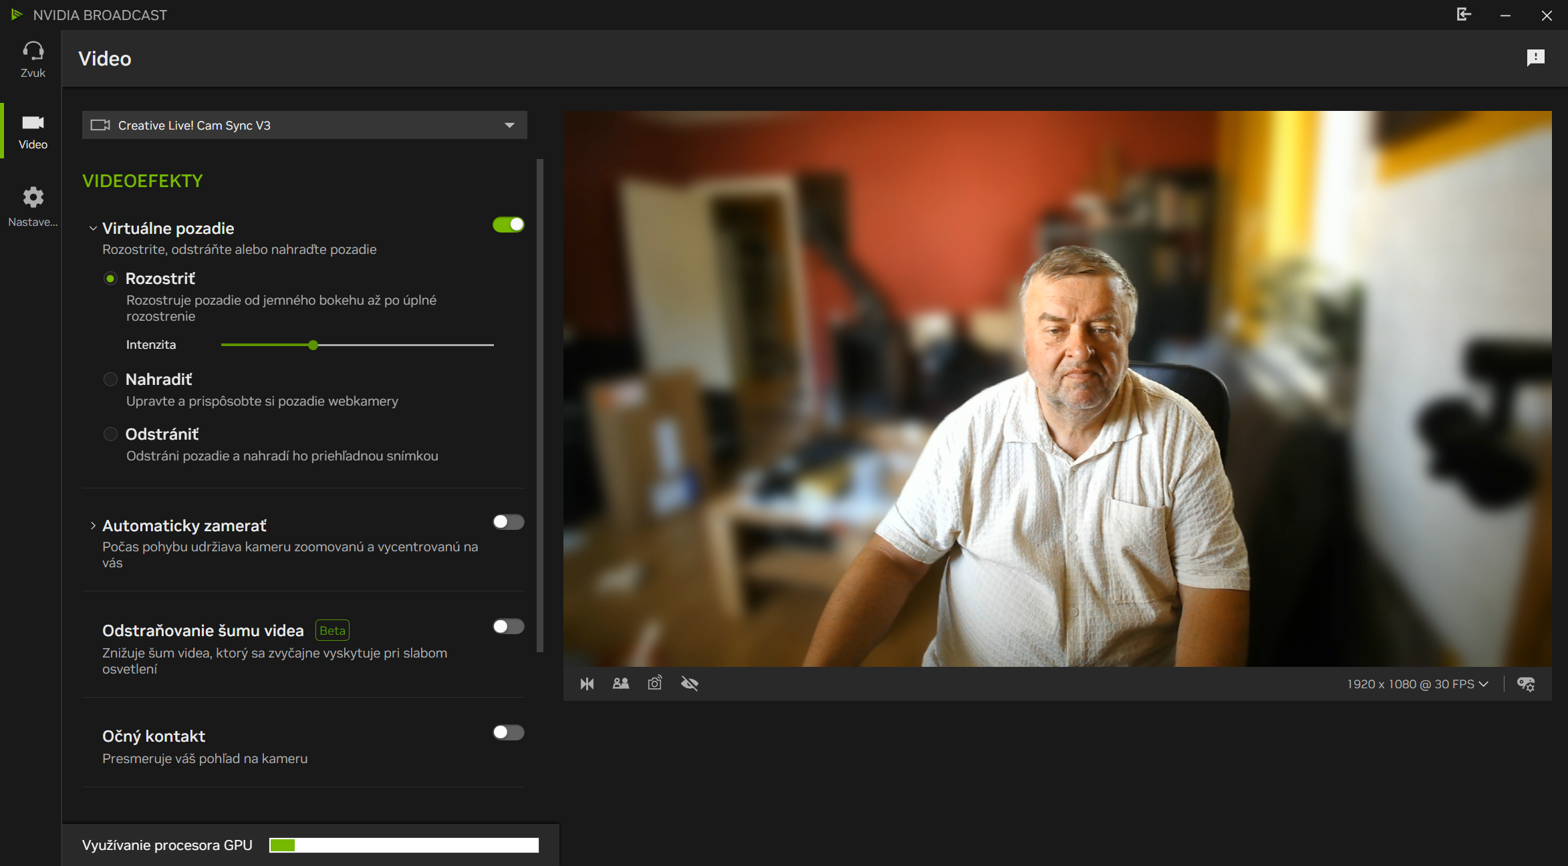Click the sign-out icon in the title bar
The width and height of the screenshot is (1568, 866).
pos(1464,15)
